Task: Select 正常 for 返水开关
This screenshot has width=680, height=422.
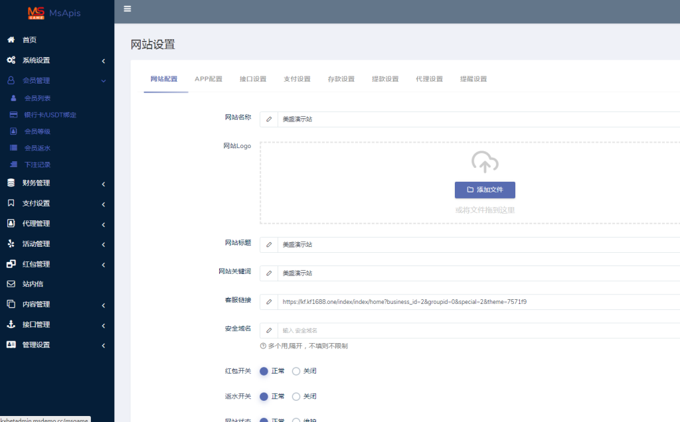Action: click(264, 396)
